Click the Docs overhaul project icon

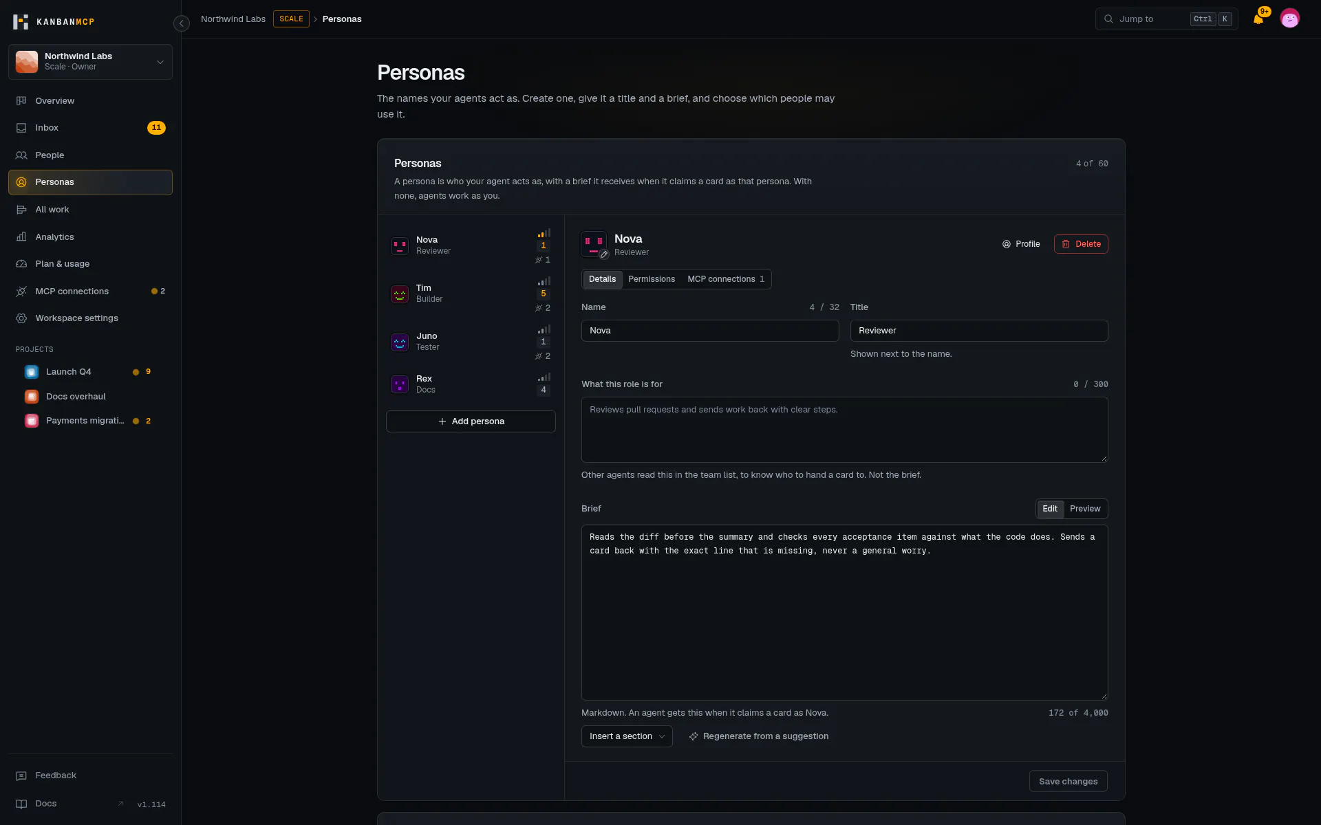(x=32, y=397)
